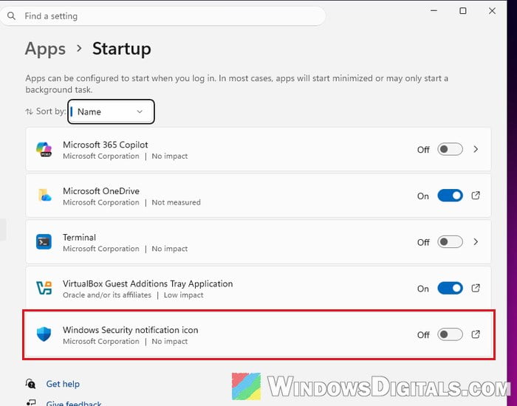Open the Sort by Name dropdown
The image size is (517, 406).
pyautogui.click(x=111, y=111)
